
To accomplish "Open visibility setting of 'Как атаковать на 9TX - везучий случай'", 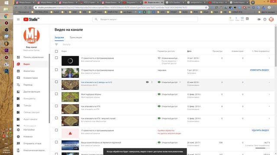I will (167, 118).
